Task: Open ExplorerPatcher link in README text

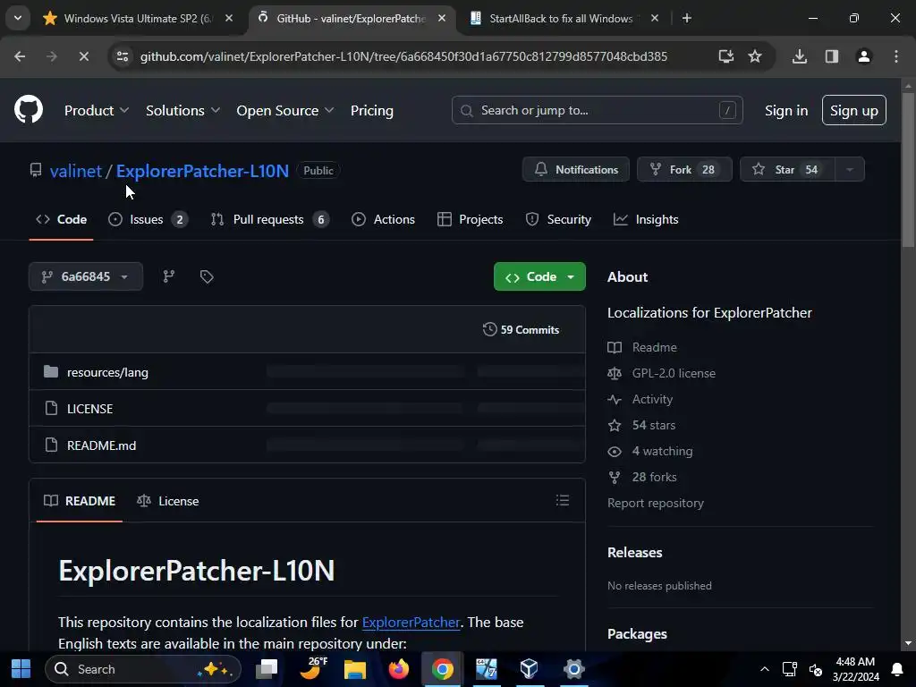Action: pyautogui.click(x=411, y=623)
